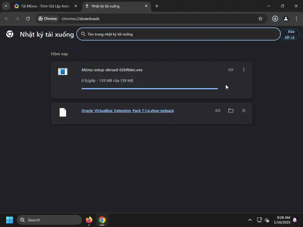Select the 'Nhật ký tải xuống' tab
303x227 pixels.
click(116, 6)
